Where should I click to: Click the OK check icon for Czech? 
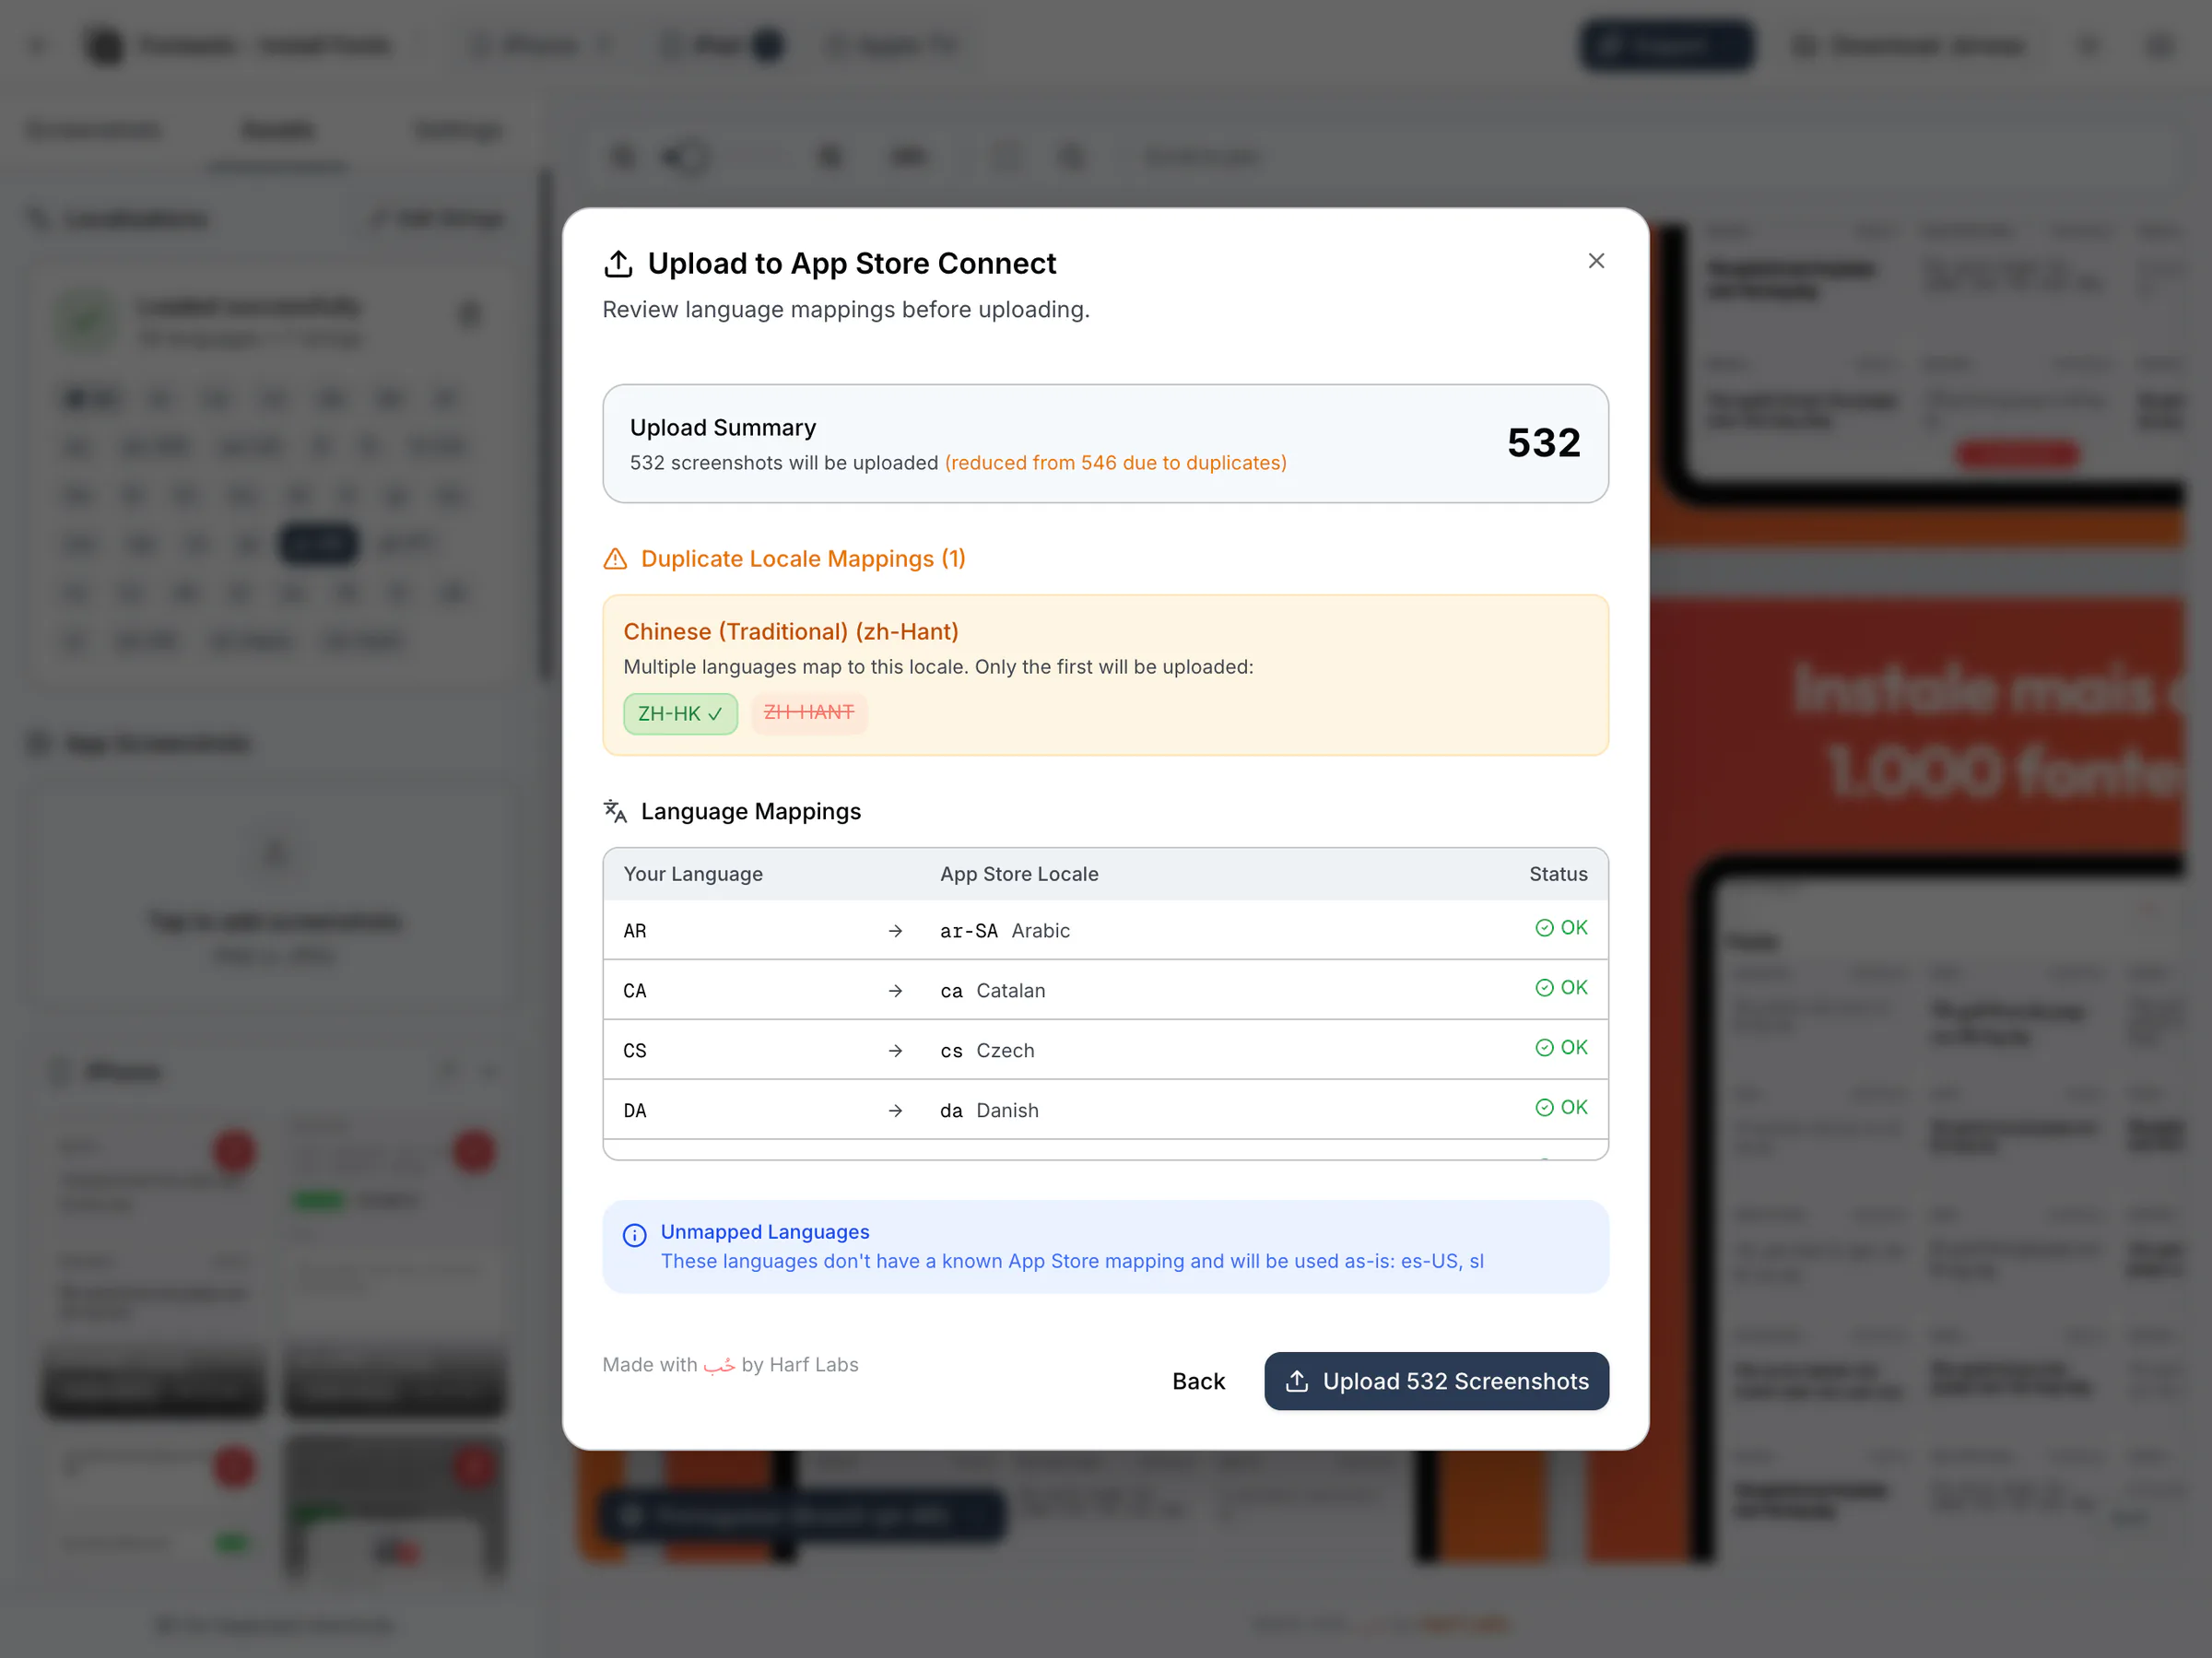[1544, 1048]
